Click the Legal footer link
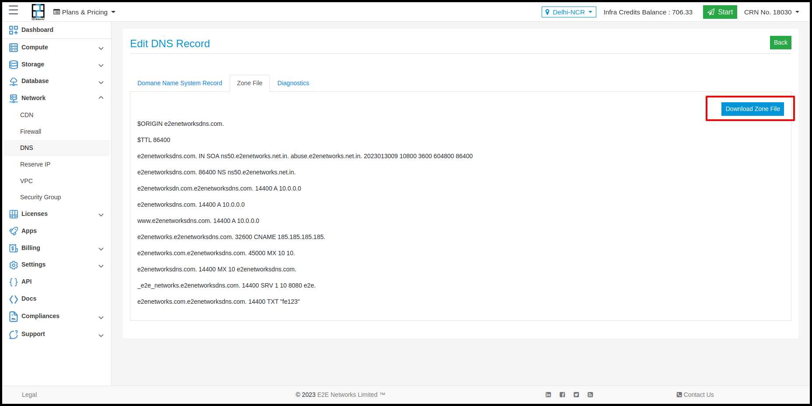812x406 pixels. click(x=29, y=395)
